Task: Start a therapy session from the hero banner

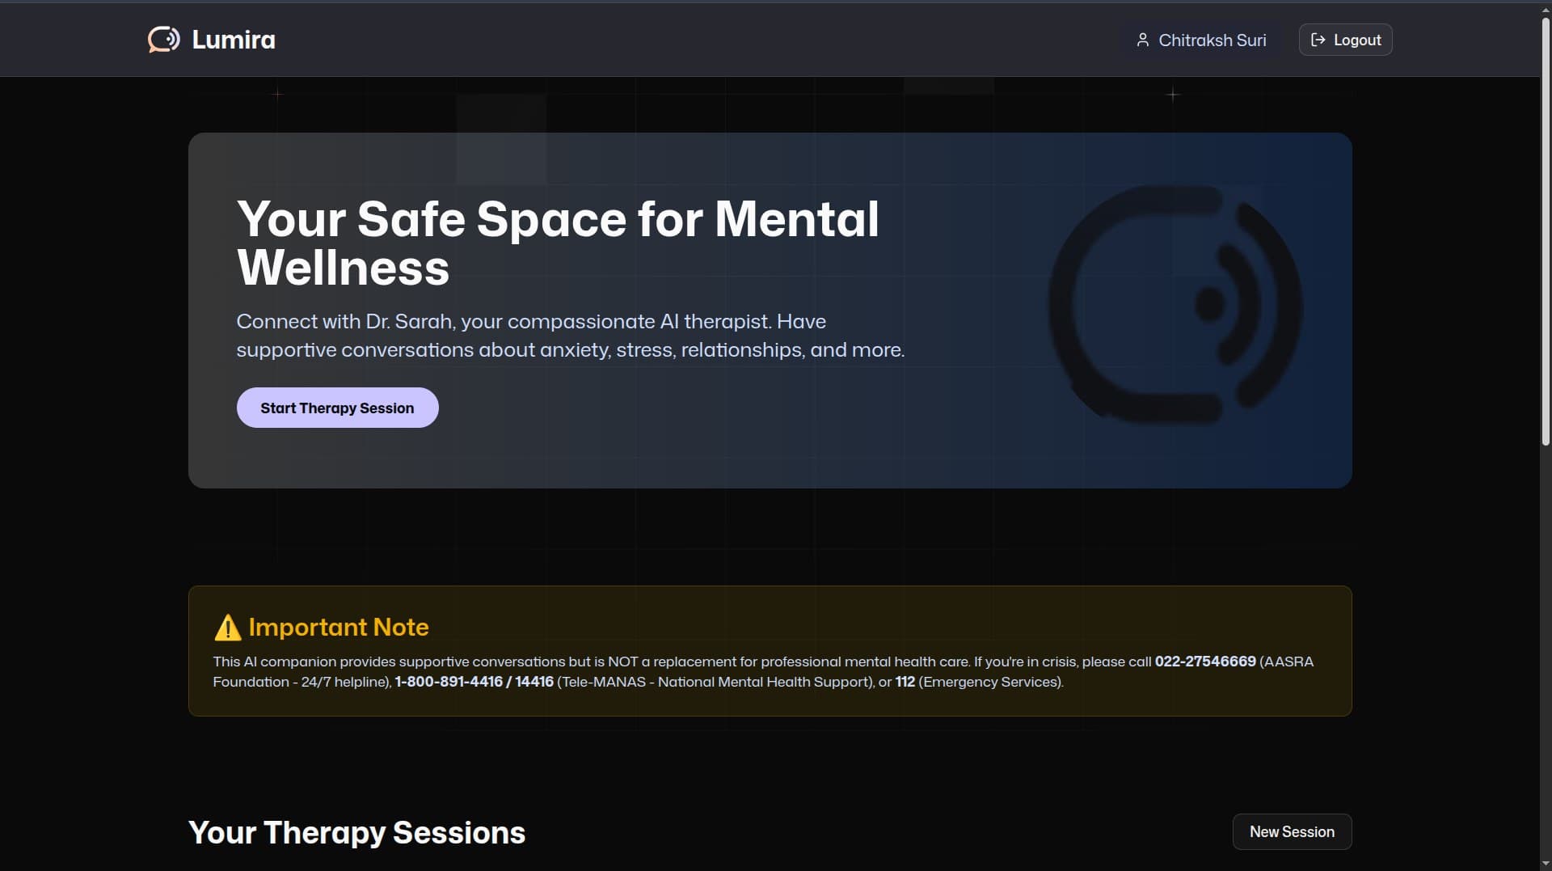Action: [x=337, y=408]
